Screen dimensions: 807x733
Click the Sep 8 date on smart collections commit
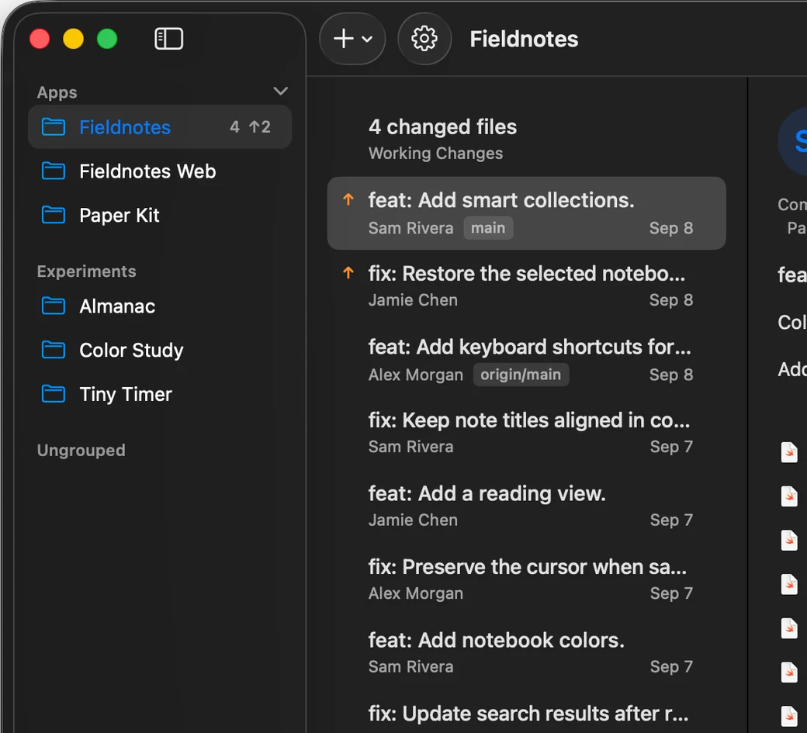point(671,228)
